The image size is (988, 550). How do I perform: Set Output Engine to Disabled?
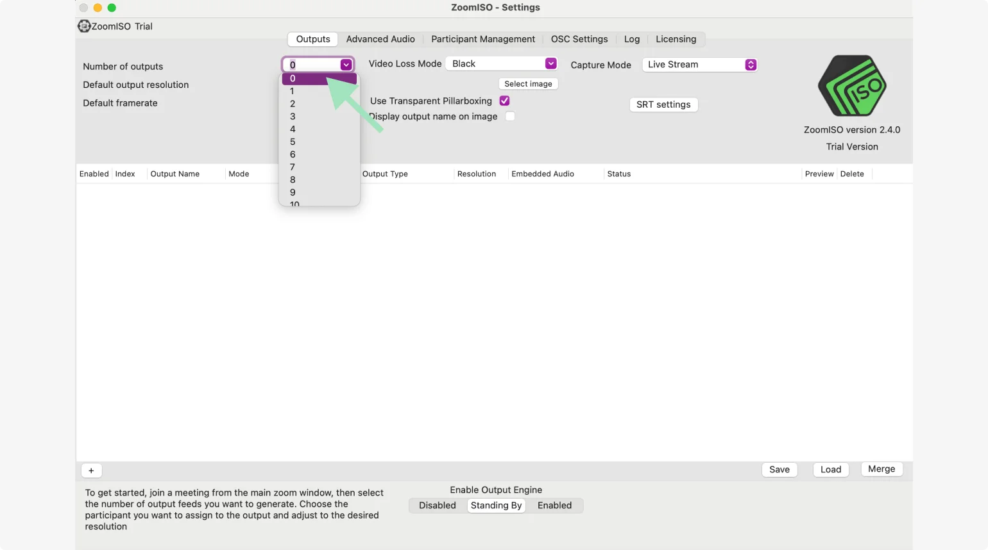(x=438, y=506)
